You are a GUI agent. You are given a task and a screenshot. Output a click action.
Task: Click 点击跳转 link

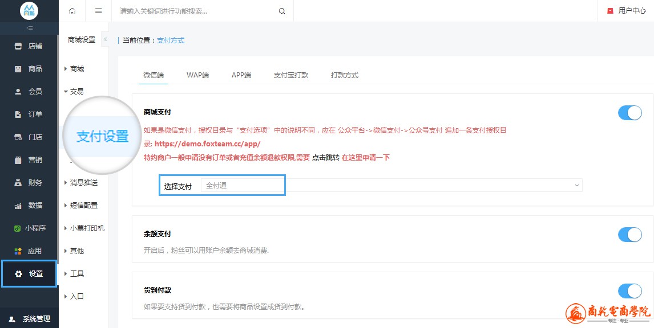point(325,158)
